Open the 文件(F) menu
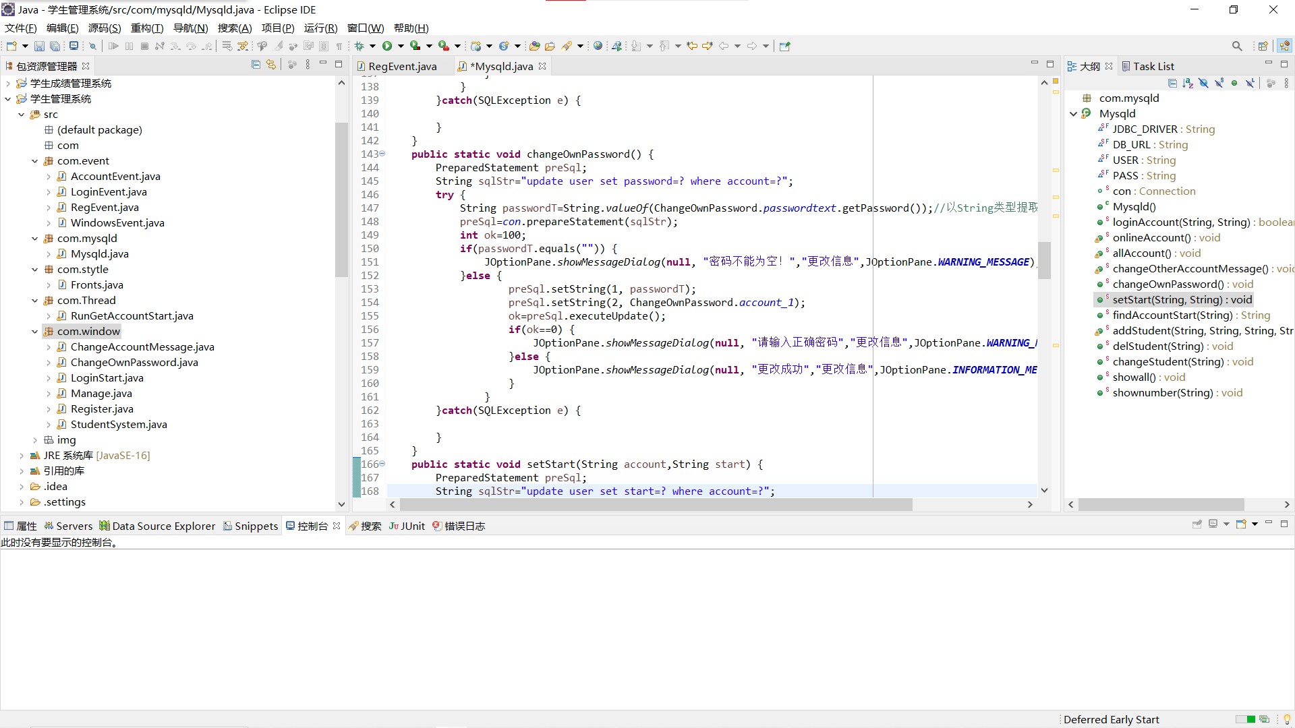 [x=20, y=28]
